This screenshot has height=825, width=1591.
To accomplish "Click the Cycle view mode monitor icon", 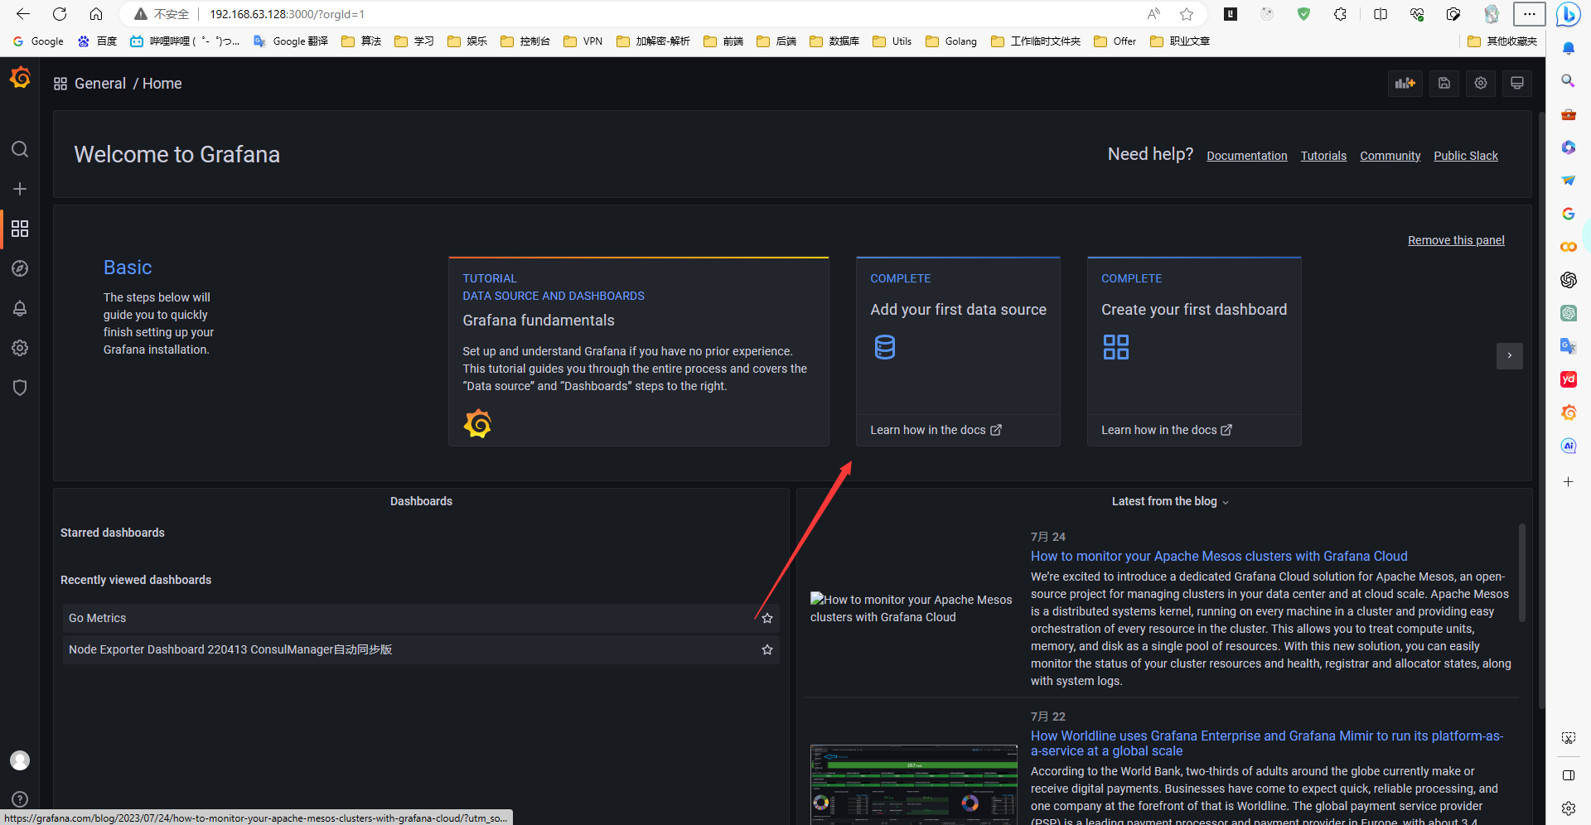I will pos(1517,83).
